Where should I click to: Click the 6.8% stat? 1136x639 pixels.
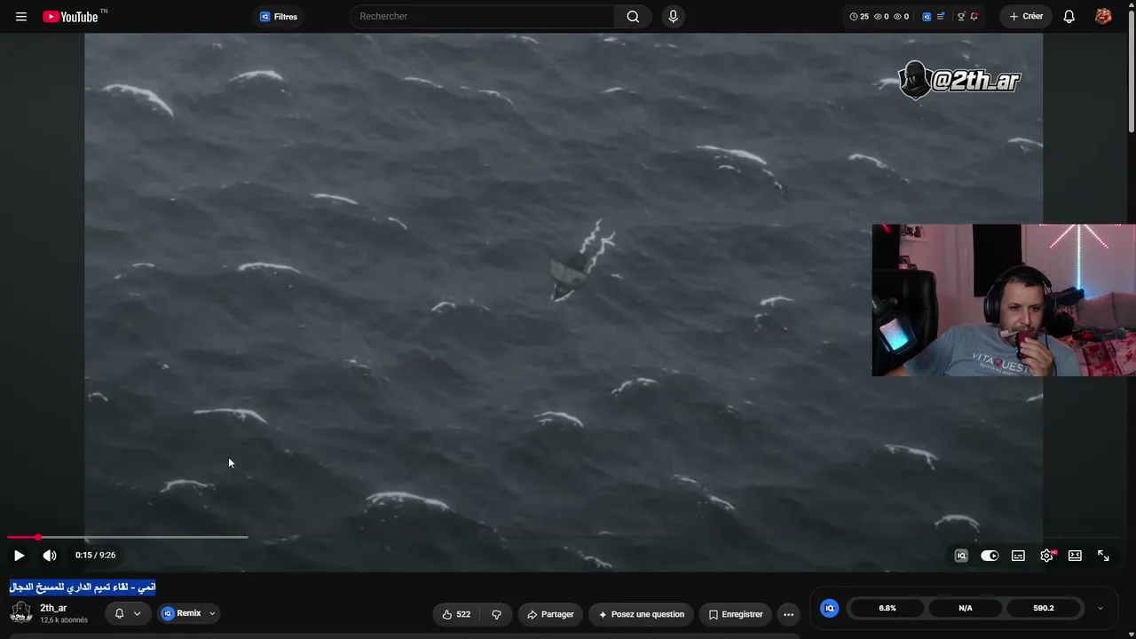click(887, 608)
